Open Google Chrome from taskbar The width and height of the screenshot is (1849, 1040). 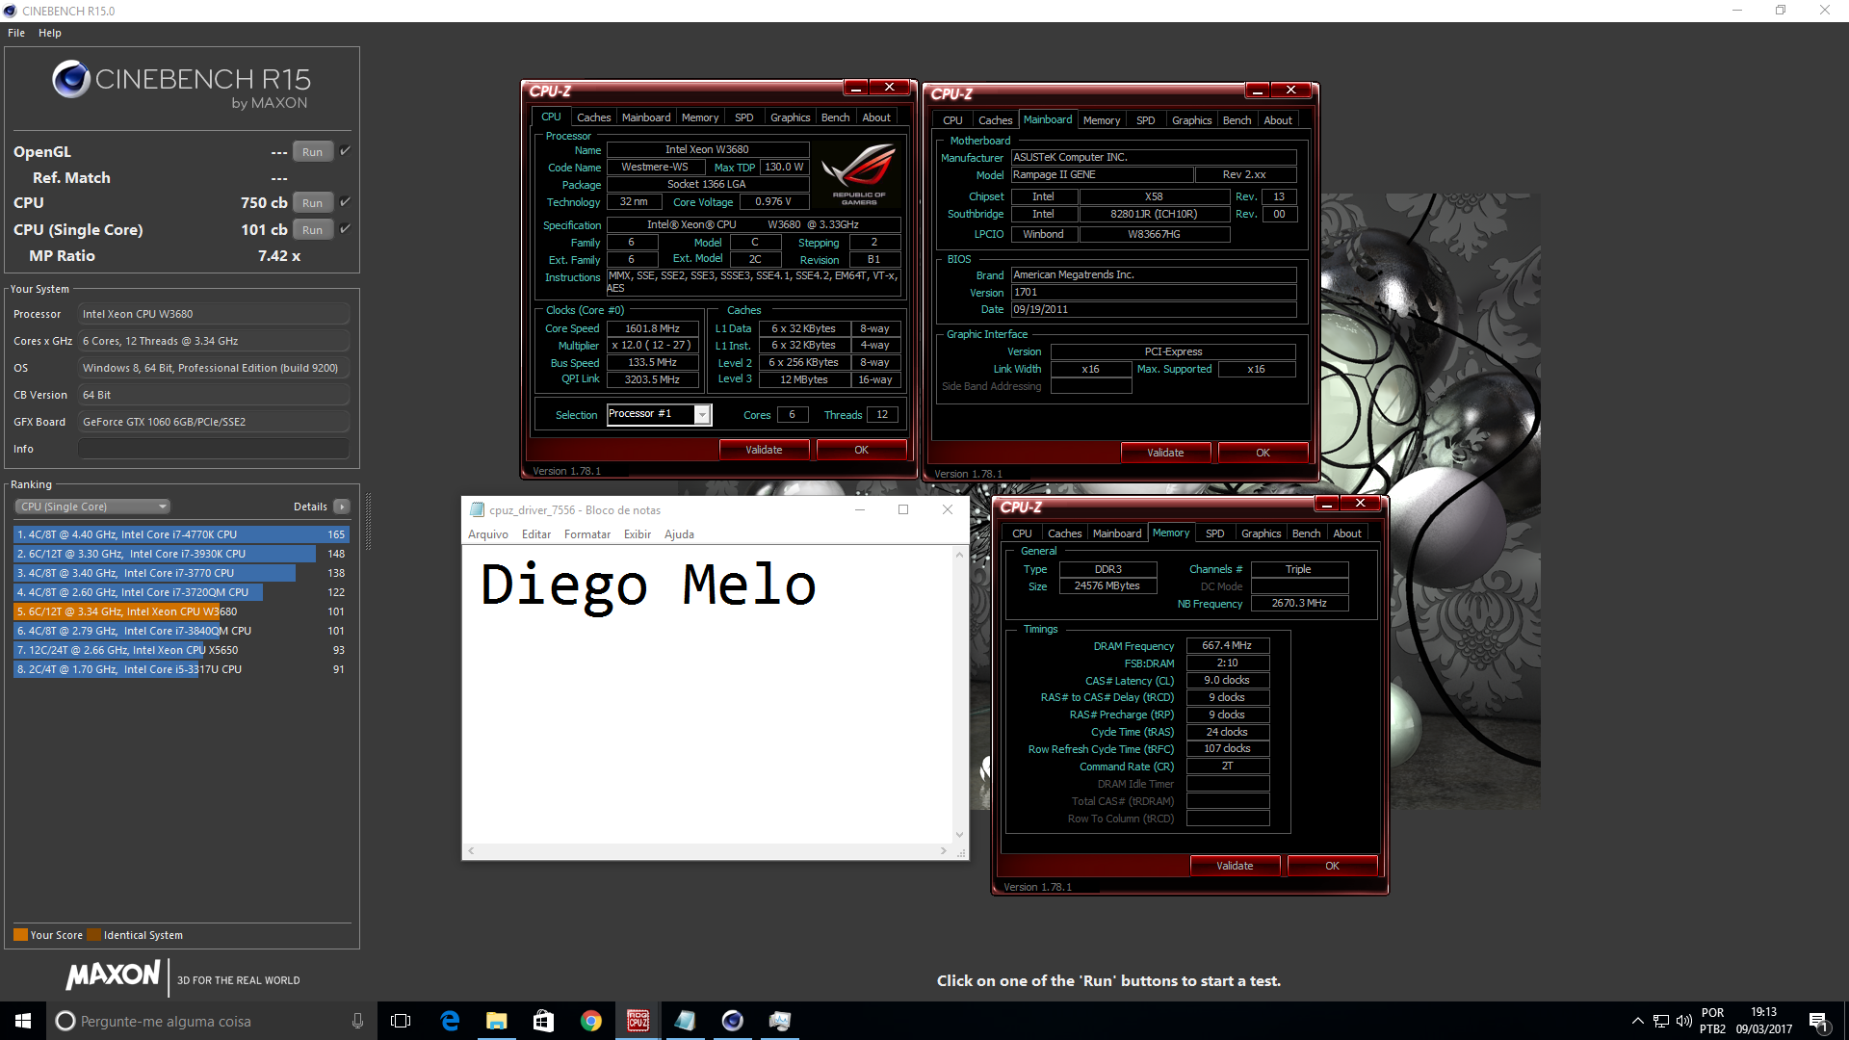(590, 1021)
